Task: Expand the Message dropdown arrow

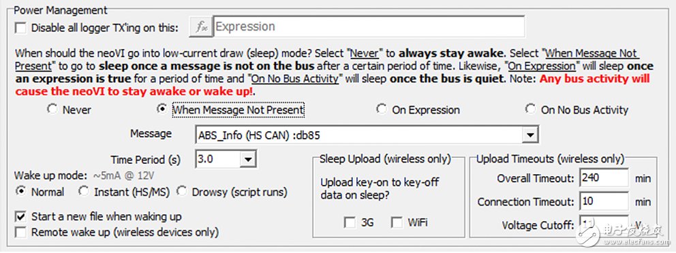Action: click(529, 135)
